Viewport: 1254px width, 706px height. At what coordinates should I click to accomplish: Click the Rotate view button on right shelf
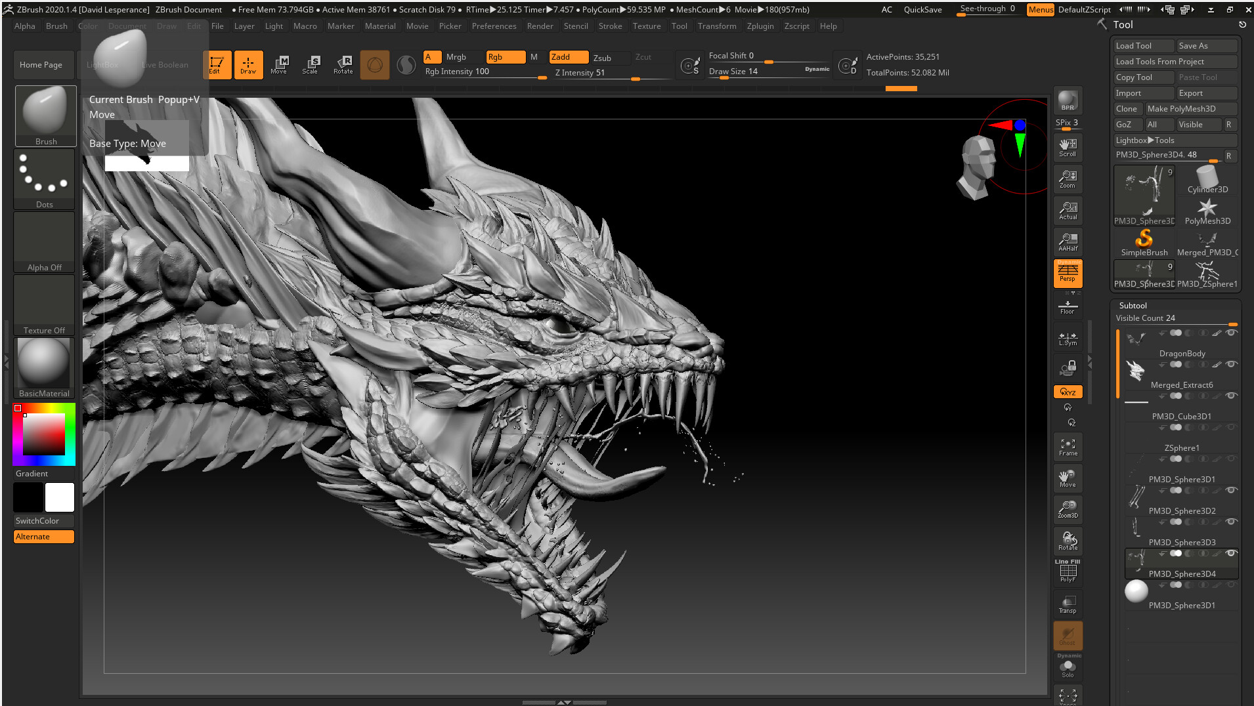click(x=1068, y=541)
